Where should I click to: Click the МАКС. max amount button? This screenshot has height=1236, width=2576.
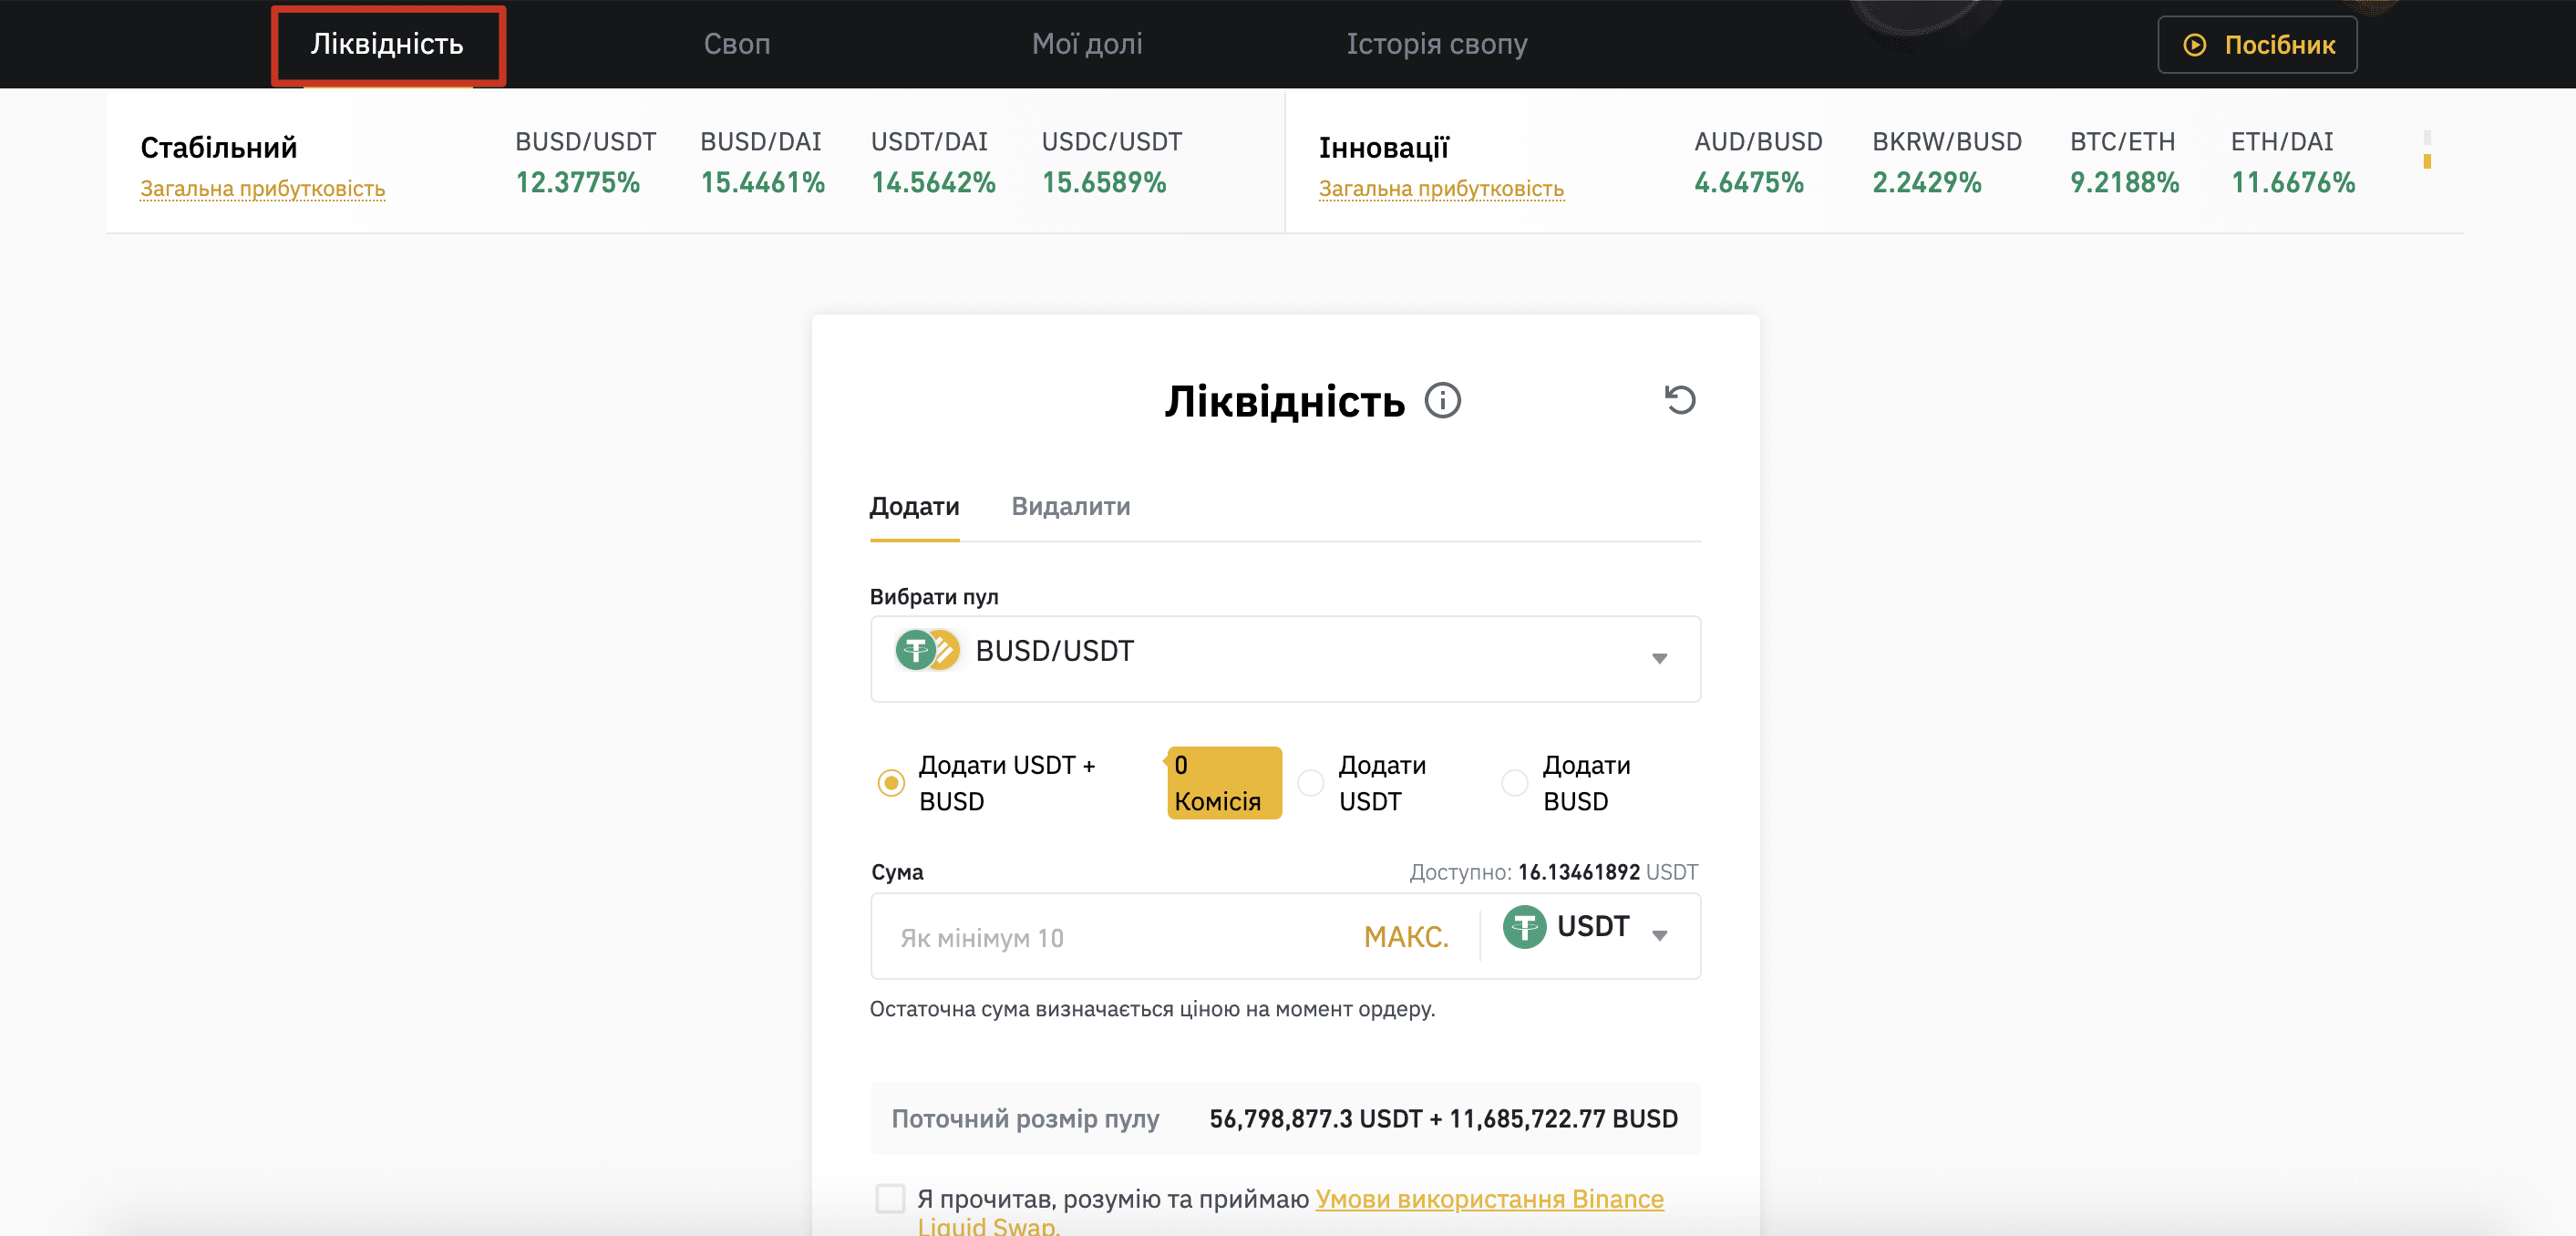(1406, 937)
